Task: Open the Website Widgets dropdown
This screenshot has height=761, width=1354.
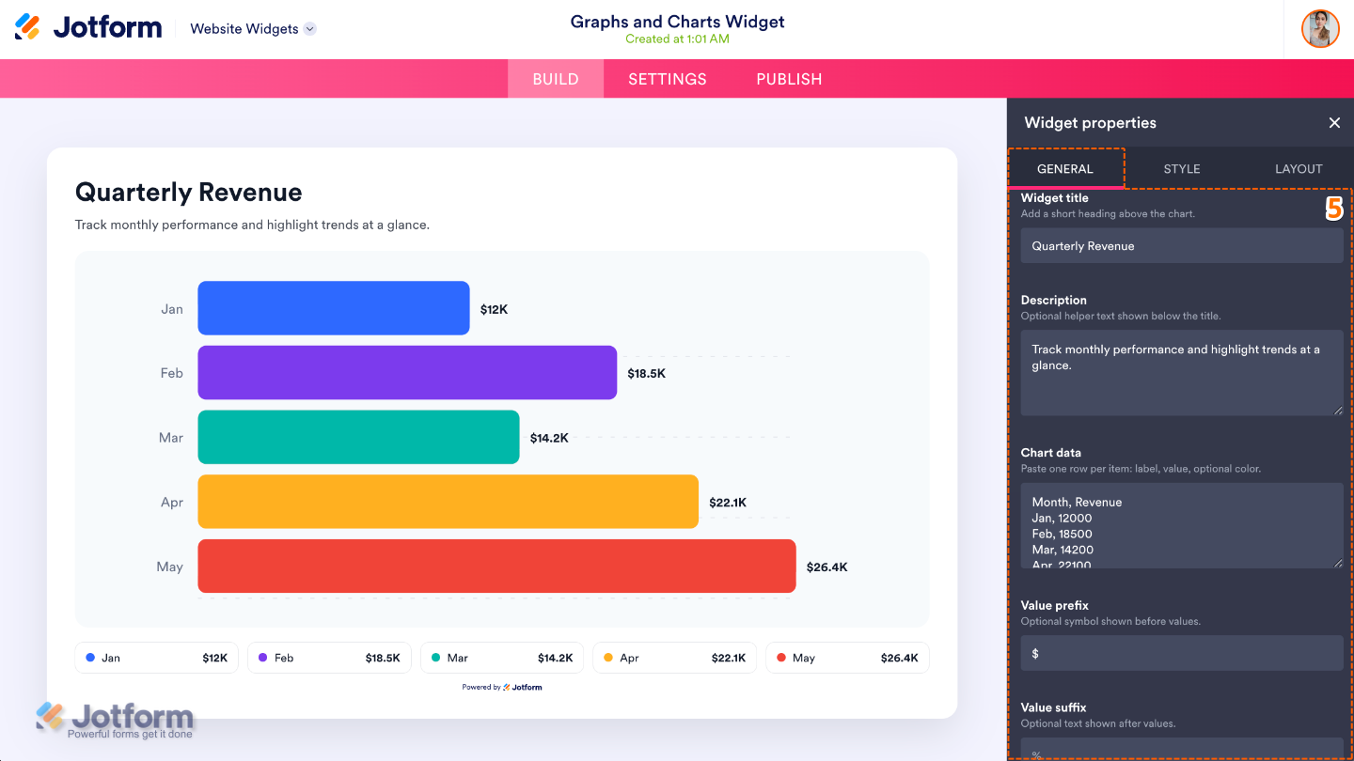Action: click(253, 29)
